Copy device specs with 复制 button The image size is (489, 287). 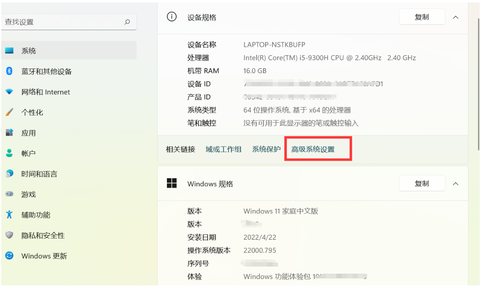point(421,17)
